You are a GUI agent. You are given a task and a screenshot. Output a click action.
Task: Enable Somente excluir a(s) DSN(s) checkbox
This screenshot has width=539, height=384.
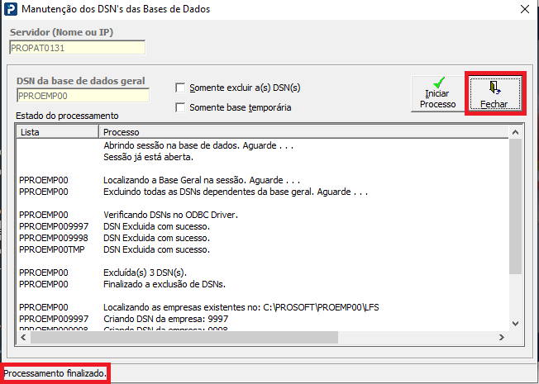pyautogui.click(x=180, y=88)
